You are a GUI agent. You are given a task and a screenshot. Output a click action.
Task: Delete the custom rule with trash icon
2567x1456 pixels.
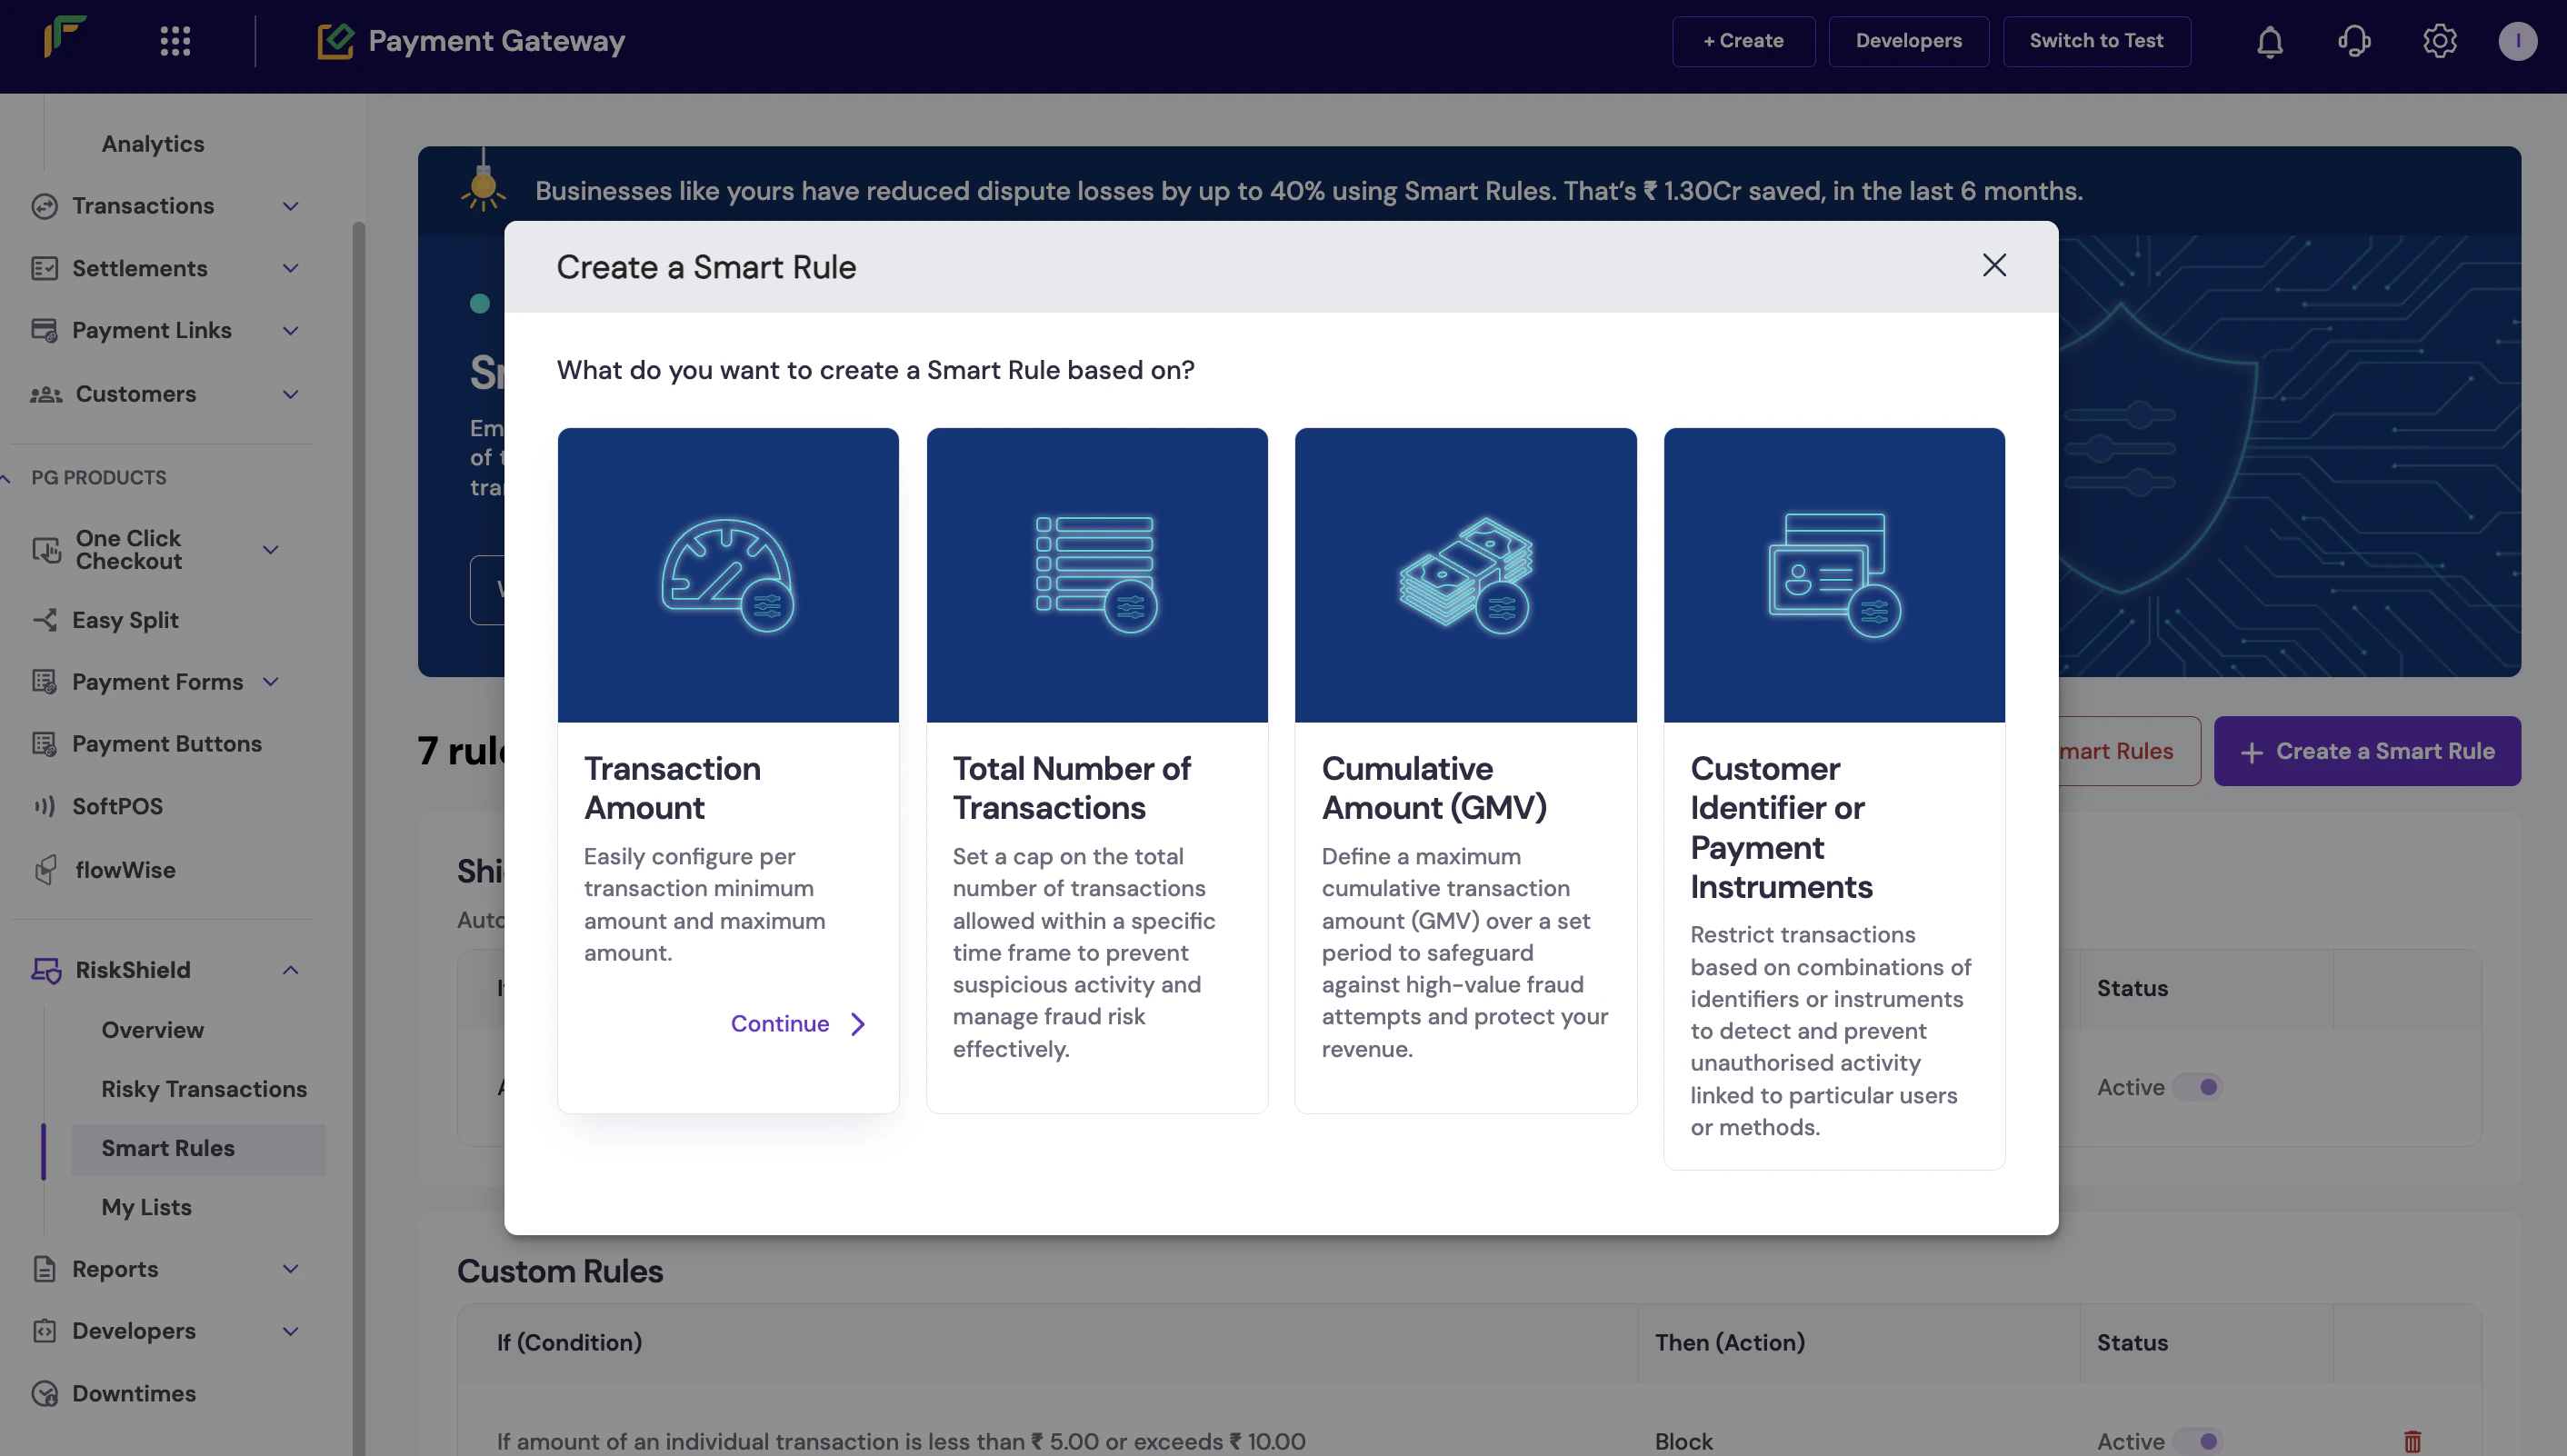click(x=2412, y=1441)
